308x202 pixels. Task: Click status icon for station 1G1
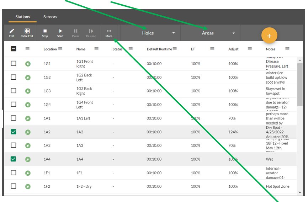(x=28, y=64)
